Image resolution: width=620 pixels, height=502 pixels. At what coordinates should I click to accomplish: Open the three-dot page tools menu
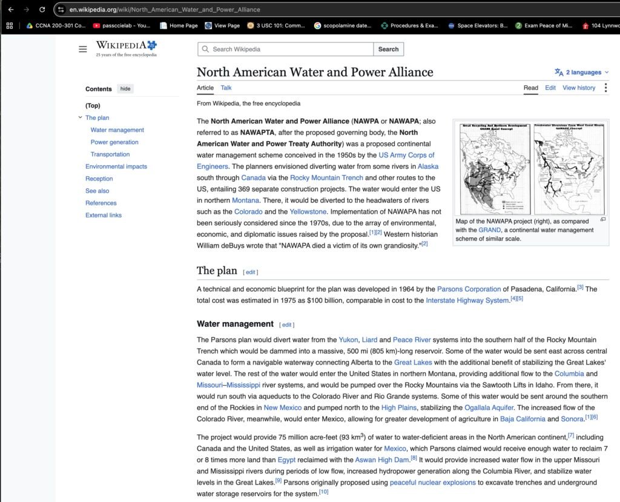pyautogui.click(x=605, y=87)
